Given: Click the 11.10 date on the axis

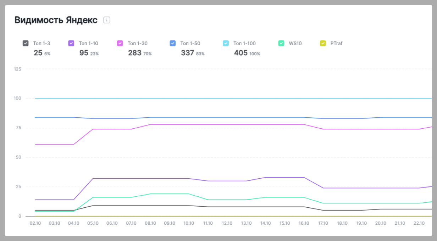Looking at the screenshot, I should point(208,223).
